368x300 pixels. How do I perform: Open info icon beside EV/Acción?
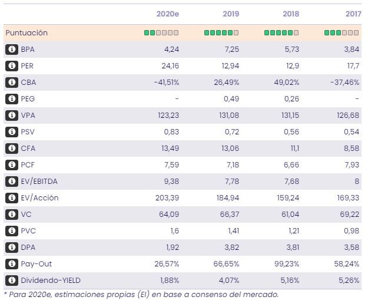pos(11,198)
